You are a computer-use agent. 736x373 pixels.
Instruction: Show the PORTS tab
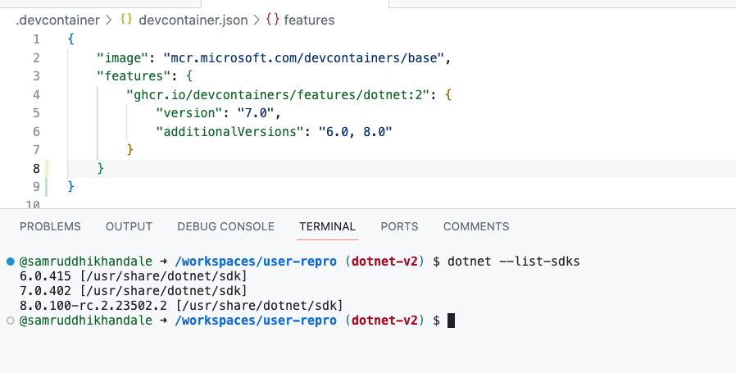(399, 226)
